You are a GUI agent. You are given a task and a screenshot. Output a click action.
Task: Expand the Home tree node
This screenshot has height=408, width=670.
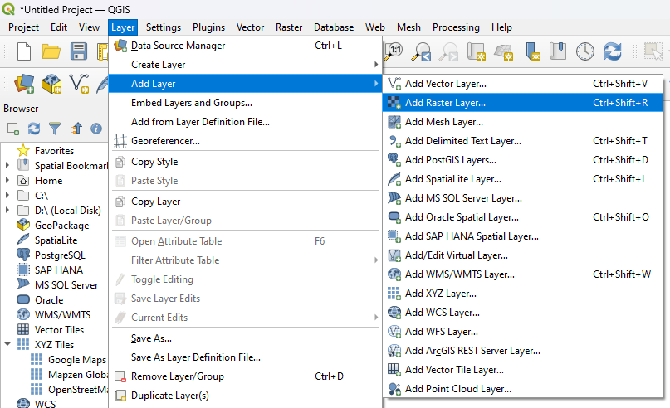point(7,180)
